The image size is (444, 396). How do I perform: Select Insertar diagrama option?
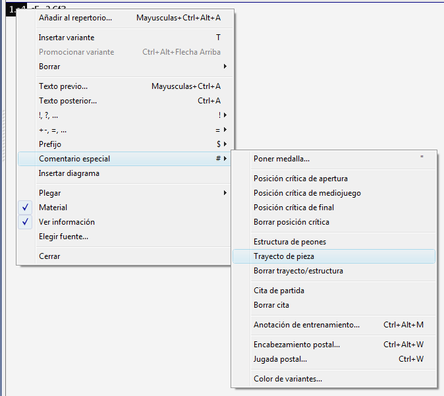[125, 173]
